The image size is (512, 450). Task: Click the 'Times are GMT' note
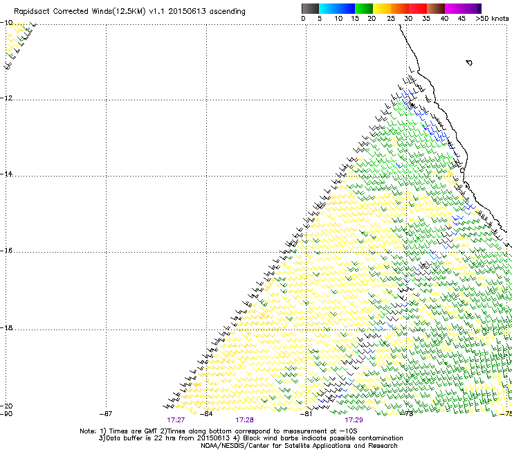[133, 431]
